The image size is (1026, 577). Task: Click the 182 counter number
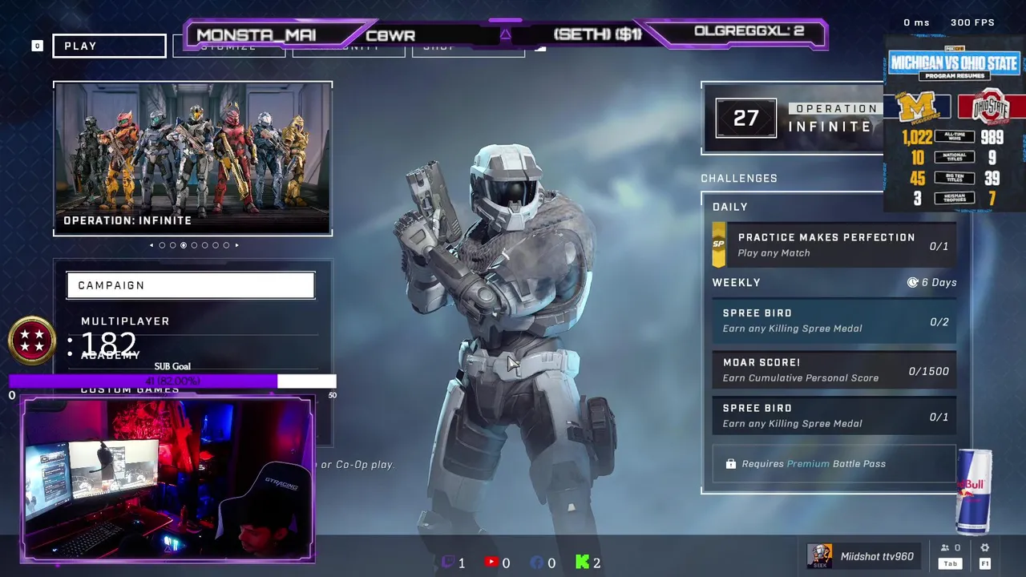pyautogui.click(x=108, y=345)
